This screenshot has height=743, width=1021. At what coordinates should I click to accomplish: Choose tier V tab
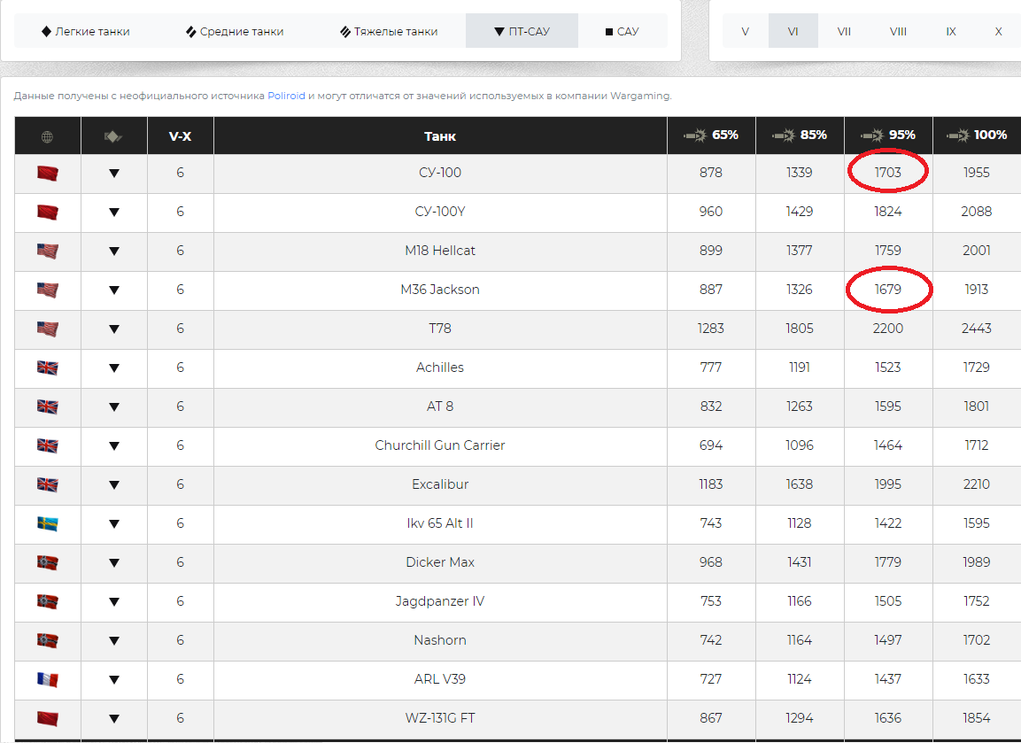[x=745, y=31]
